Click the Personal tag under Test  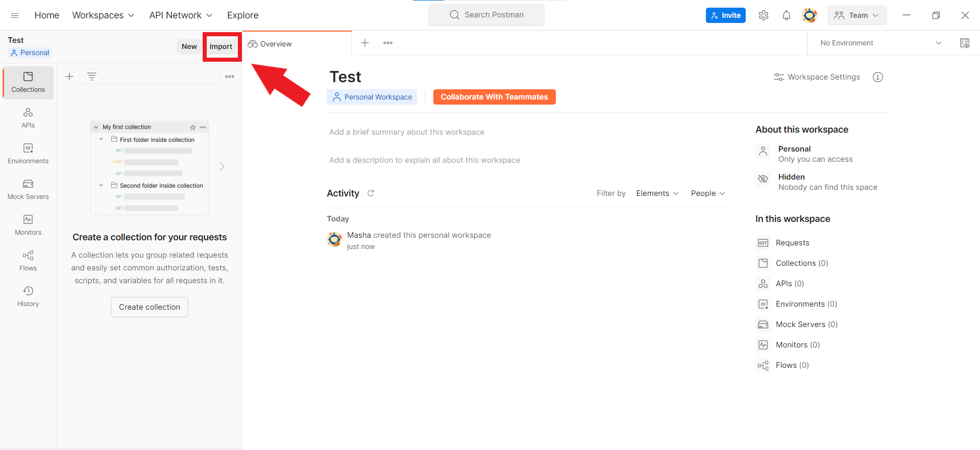30,53
